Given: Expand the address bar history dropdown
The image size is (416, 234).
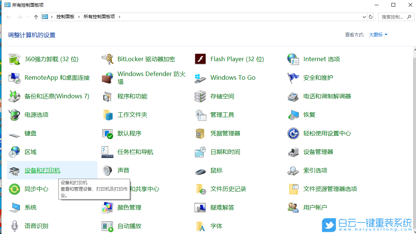Looking at the screenshot, I should point(364,16).
